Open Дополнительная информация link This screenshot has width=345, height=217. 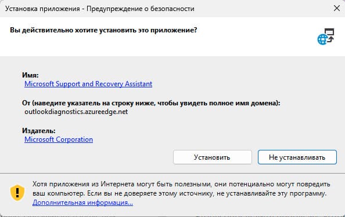point(82,203)
